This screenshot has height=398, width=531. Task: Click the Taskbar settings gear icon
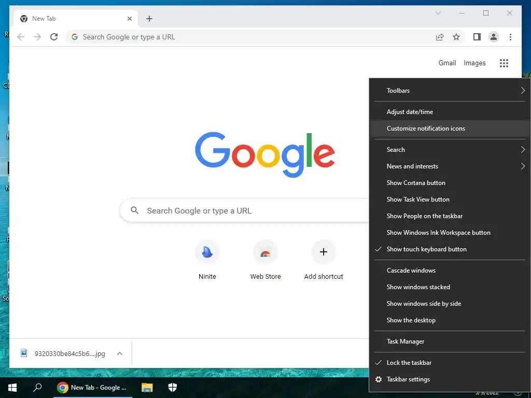point(379,379)
